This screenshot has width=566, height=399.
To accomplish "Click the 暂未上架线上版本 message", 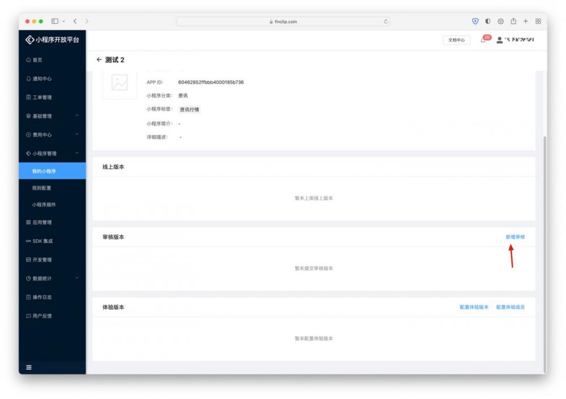I will 314,198.
